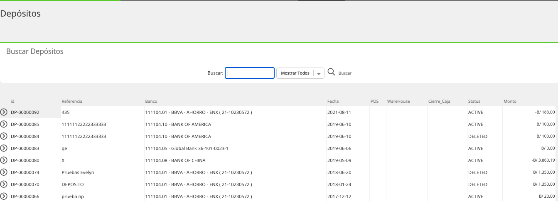Click date 2019-05-09 cell

click(348, 160)
